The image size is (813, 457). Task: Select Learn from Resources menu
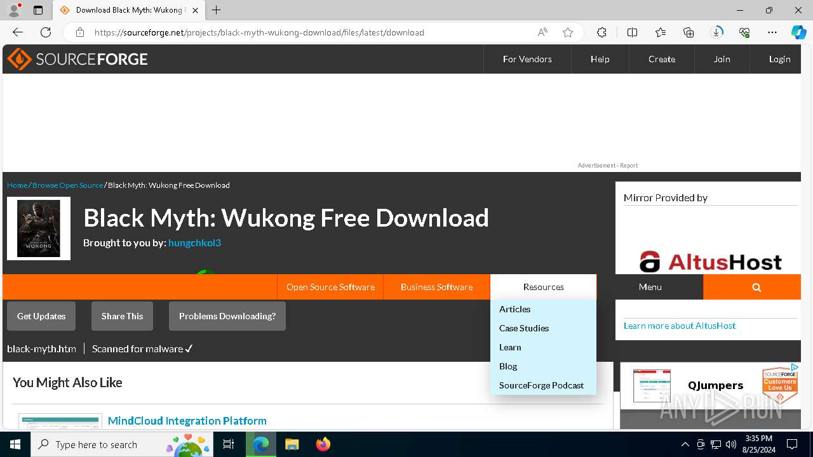point(510,347)
